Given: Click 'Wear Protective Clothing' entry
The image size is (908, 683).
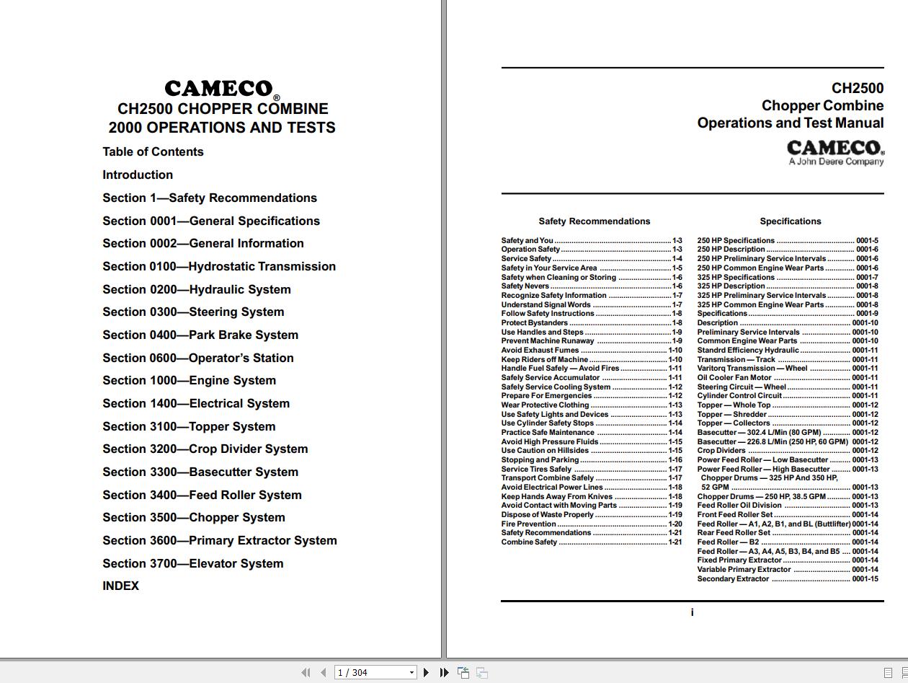Looking at the screenshot, I should click(x=592, y=405).
